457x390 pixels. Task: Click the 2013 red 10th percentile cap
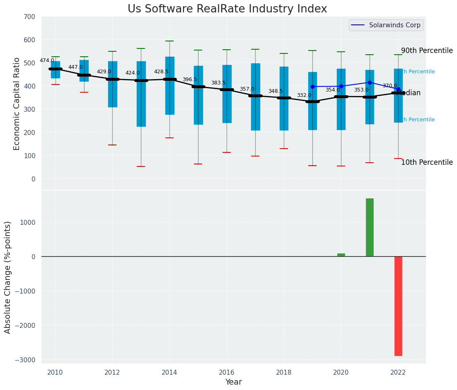[141, 166]
